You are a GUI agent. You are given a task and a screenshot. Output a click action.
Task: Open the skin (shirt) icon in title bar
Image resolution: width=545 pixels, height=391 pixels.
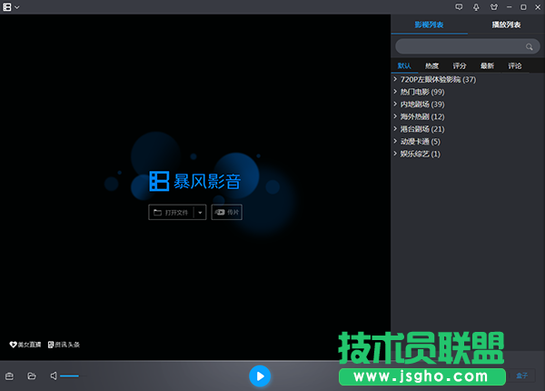[x=492, y=7]
